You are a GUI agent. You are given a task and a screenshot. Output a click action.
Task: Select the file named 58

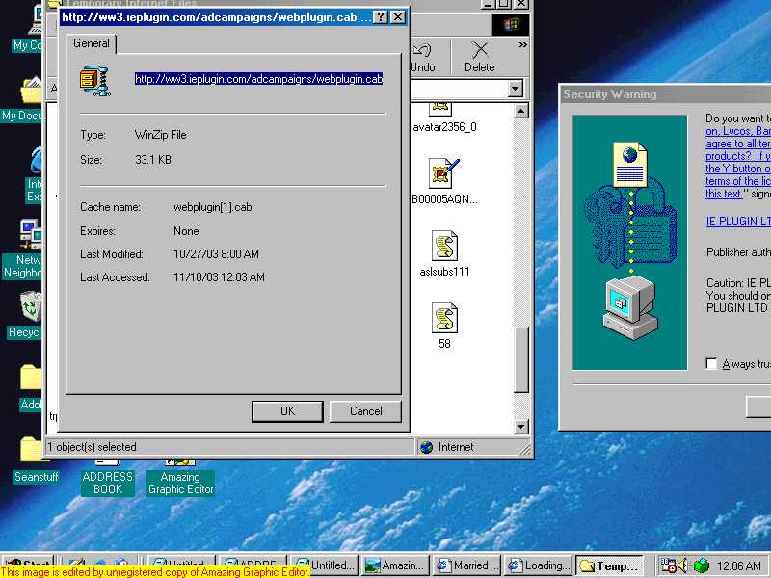pyautogui.click(x=444, y=318)
